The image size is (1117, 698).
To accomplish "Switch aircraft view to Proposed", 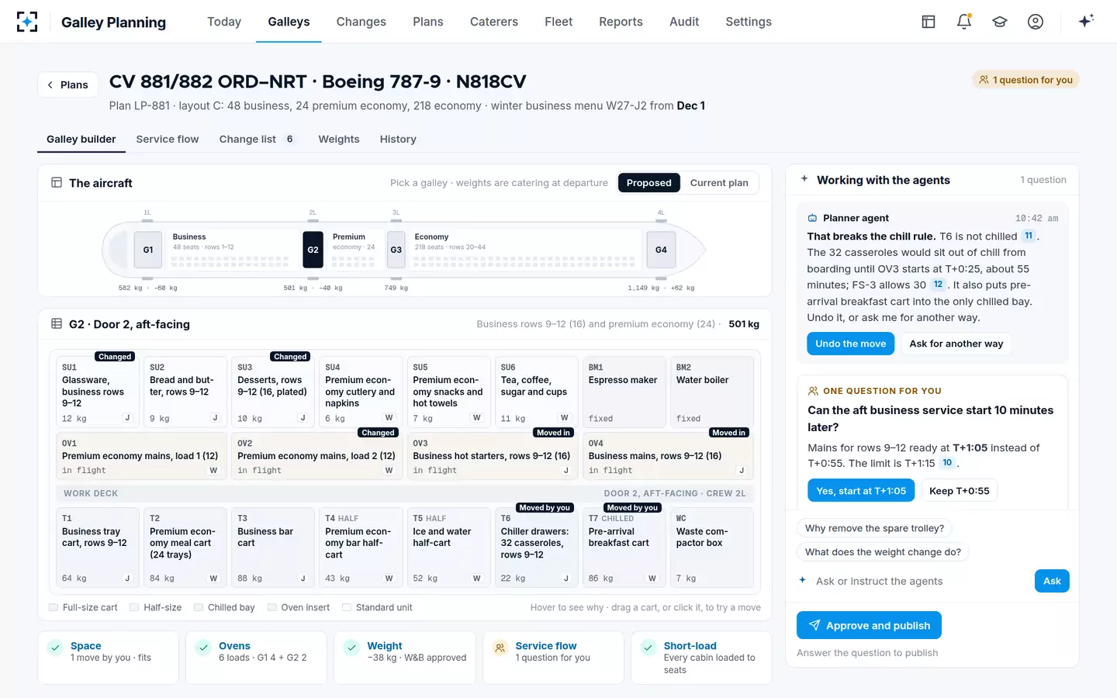I will pyautogui.click(x=649, y=183).
